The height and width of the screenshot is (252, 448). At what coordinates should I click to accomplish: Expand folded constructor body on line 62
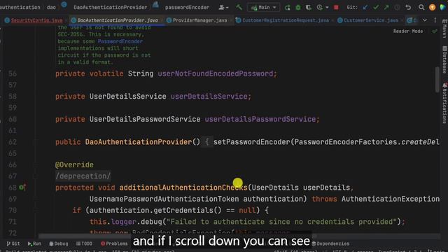click(207, 142)
